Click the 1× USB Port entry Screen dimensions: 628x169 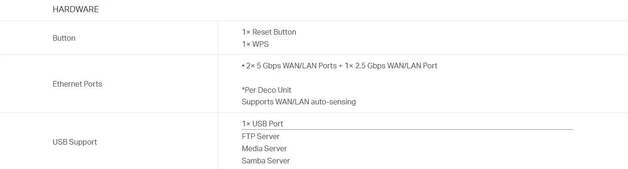262,124
